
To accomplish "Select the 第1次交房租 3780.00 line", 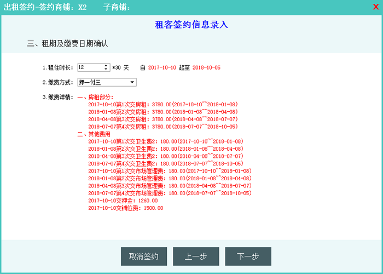I will [163, 104].
